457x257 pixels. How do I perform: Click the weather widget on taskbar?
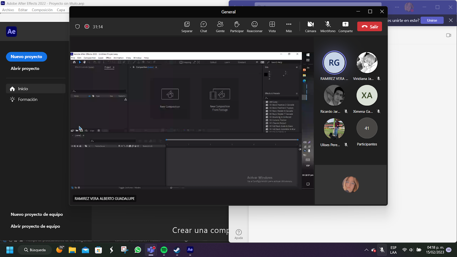click(59, 250)
